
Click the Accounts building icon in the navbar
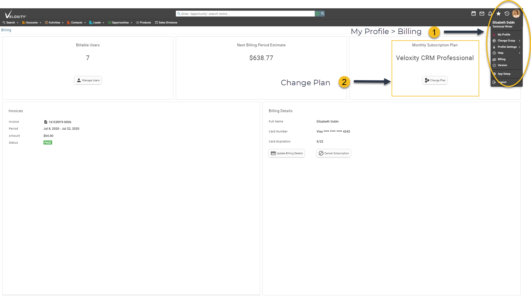pyautogui.click(x=24, y=23)
